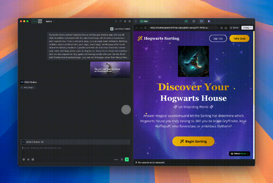273x183 pixels.
Task: Collapse the chat panel arrow icon
Action: [136, 21]
